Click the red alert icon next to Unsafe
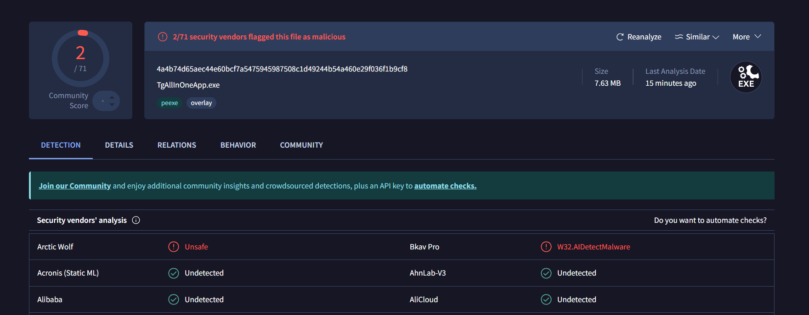This screenshot has height=315, width=809. point(174,247)
